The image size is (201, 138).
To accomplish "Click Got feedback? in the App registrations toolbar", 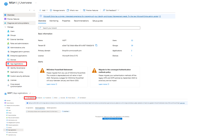I will (x=82, y=98).
